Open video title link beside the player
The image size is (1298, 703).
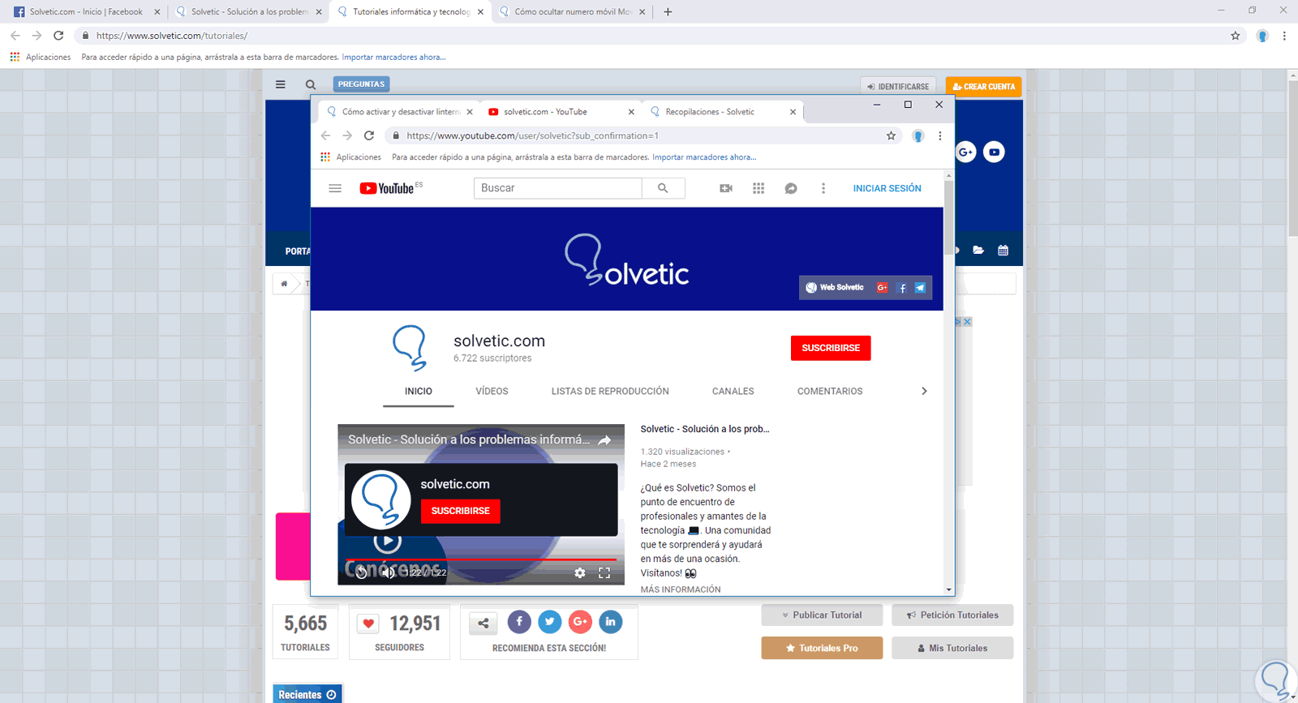coord(705,429)
